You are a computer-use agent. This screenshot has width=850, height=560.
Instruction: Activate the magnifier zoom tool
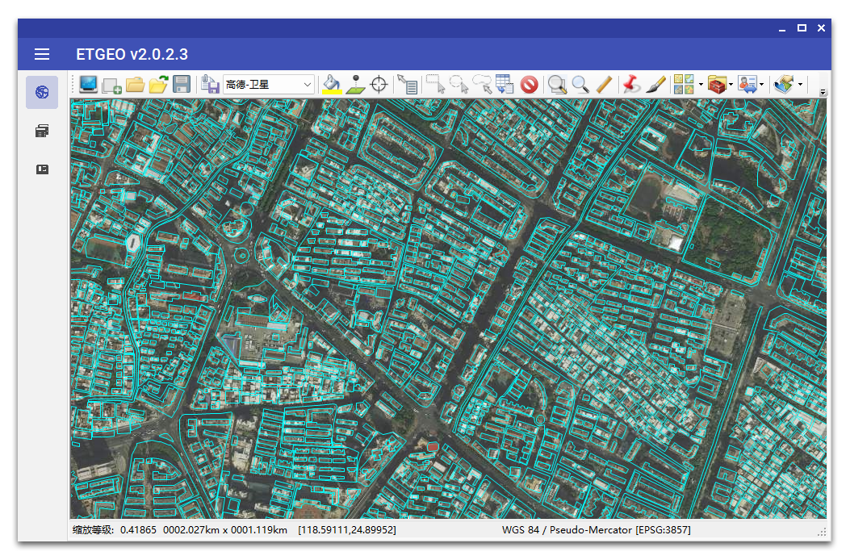pyautogui.click(x=580, y=84)
